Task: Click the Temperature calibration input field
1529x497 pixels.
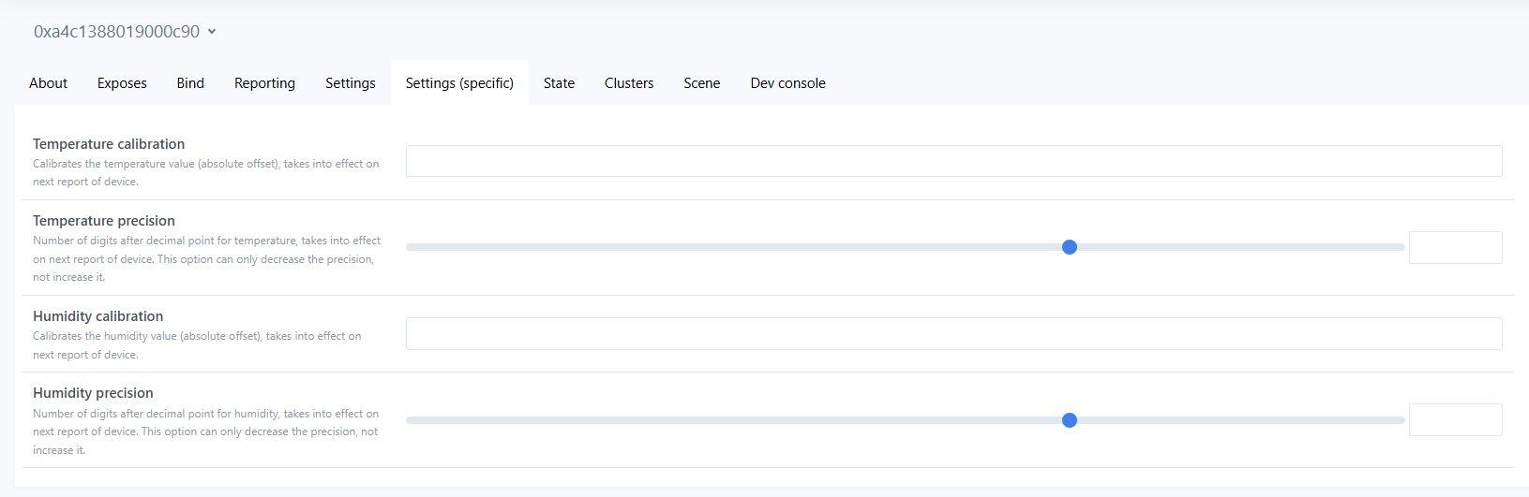Action: (x=953, y=161)
